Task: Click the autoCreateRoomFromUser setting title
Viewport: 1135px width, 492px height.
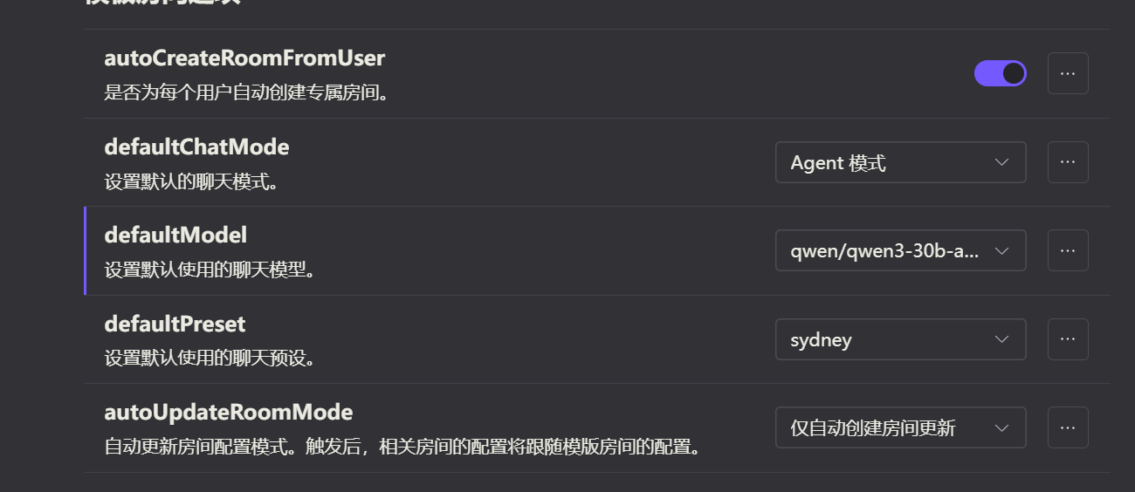Action: tap(244, 58)
